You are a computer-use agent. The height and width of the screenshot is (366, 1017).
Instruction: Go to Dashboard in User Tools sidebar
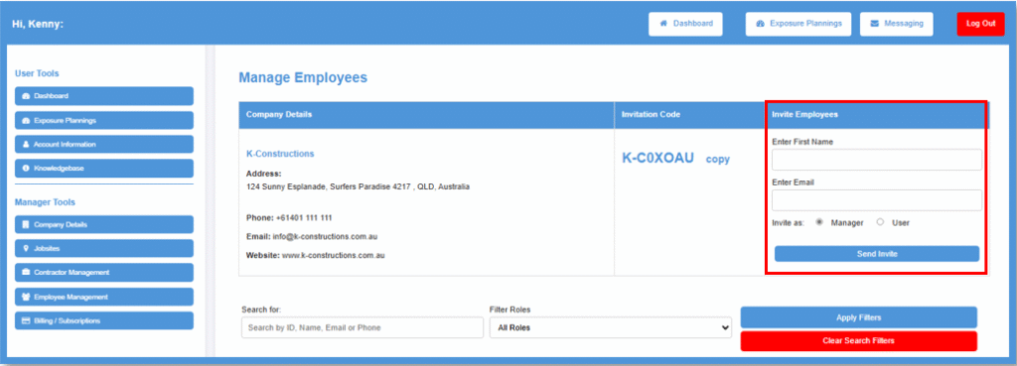coord(103,96)
